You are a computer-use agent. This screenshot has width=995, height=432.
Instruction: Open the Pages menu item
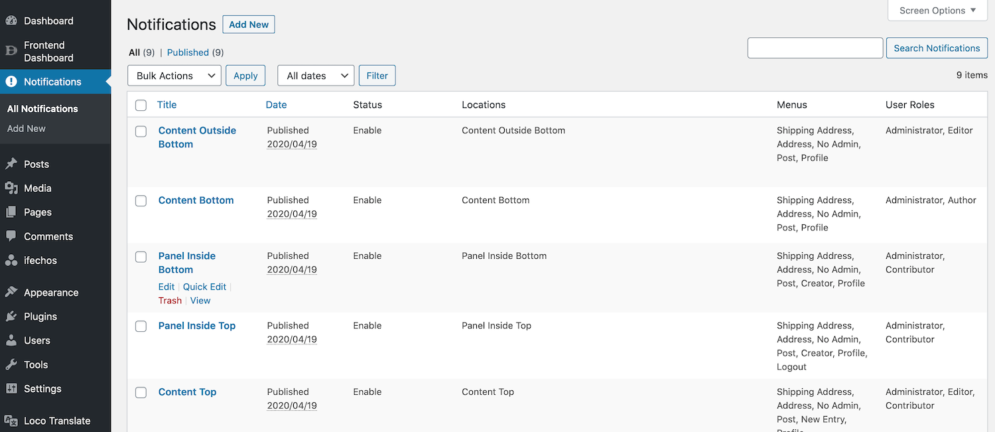tap(56, 212)
